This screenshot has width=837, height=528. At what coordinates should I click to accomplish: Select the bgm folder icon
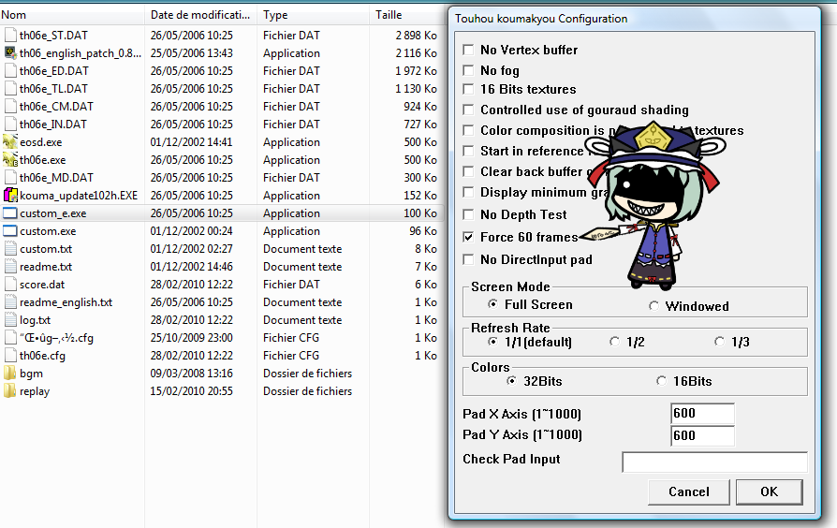coord(10,374)
